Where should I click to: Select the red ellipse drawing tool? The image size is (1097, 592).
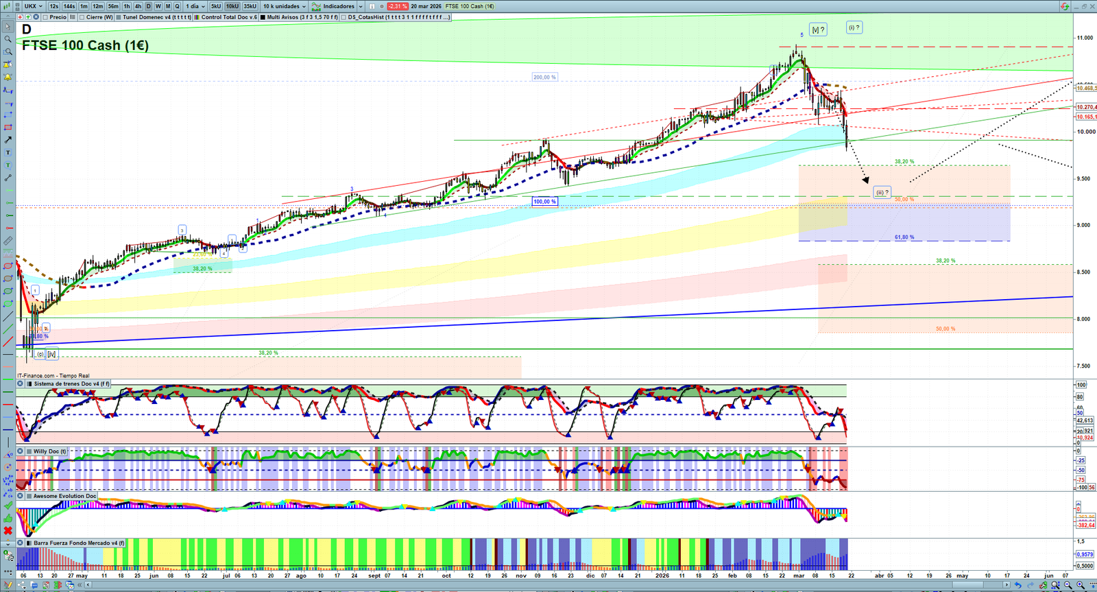click(x=8, y=266)
